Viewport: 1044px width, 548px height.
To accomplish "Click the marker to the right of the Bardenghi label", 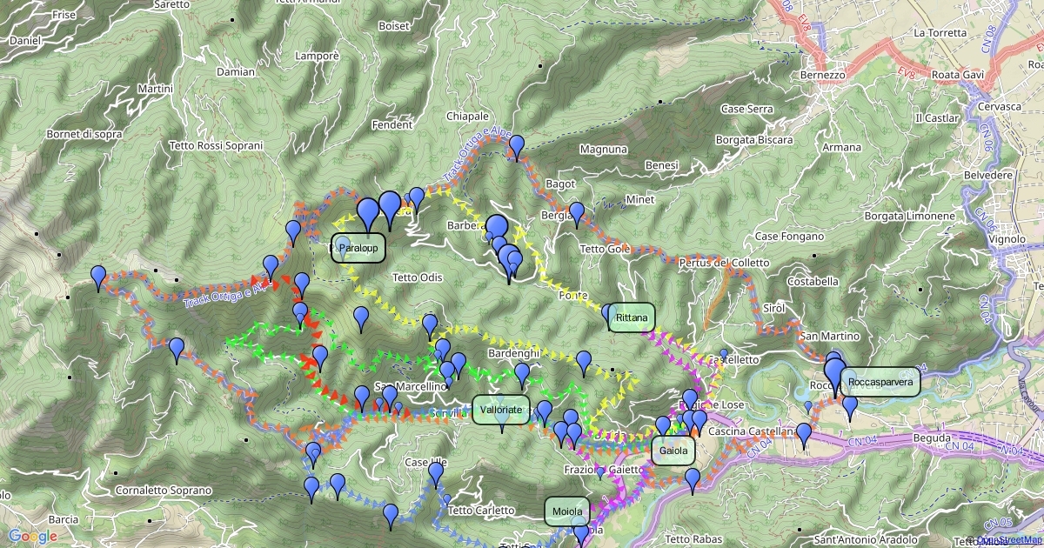I will [x=584, y=363].
